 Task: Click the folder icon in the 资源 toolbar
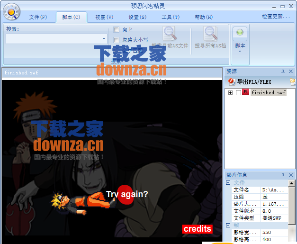pos(292,81)
